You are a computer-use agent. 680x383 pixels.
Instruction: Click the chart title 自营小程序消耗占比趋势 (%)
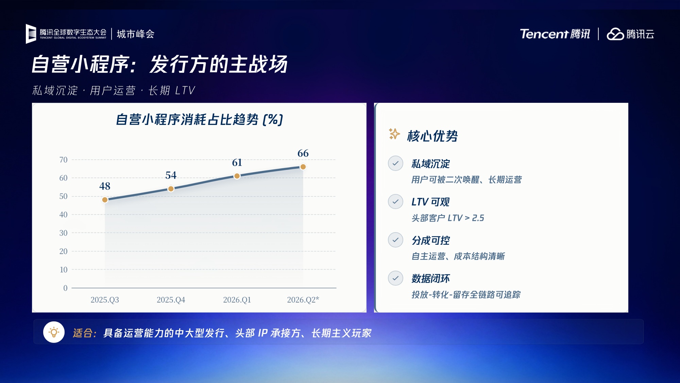click(199, 119)
